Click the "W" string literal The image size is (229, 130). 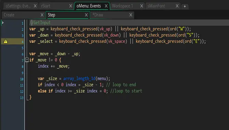coord(181,29)
